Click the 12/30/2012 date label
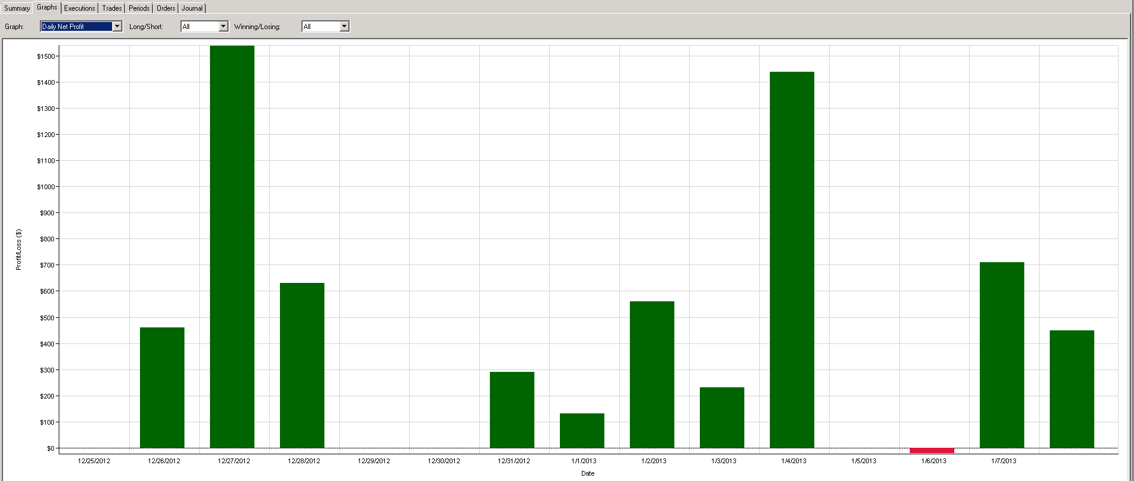1134x481 pixels. point(444,461)
